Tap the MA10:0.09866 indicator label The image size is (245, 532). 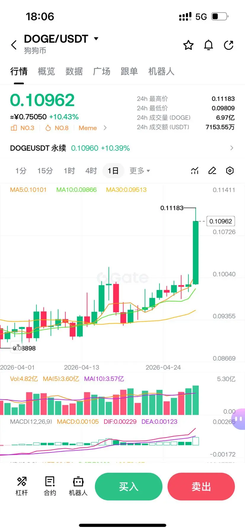[x=76, y=190]
